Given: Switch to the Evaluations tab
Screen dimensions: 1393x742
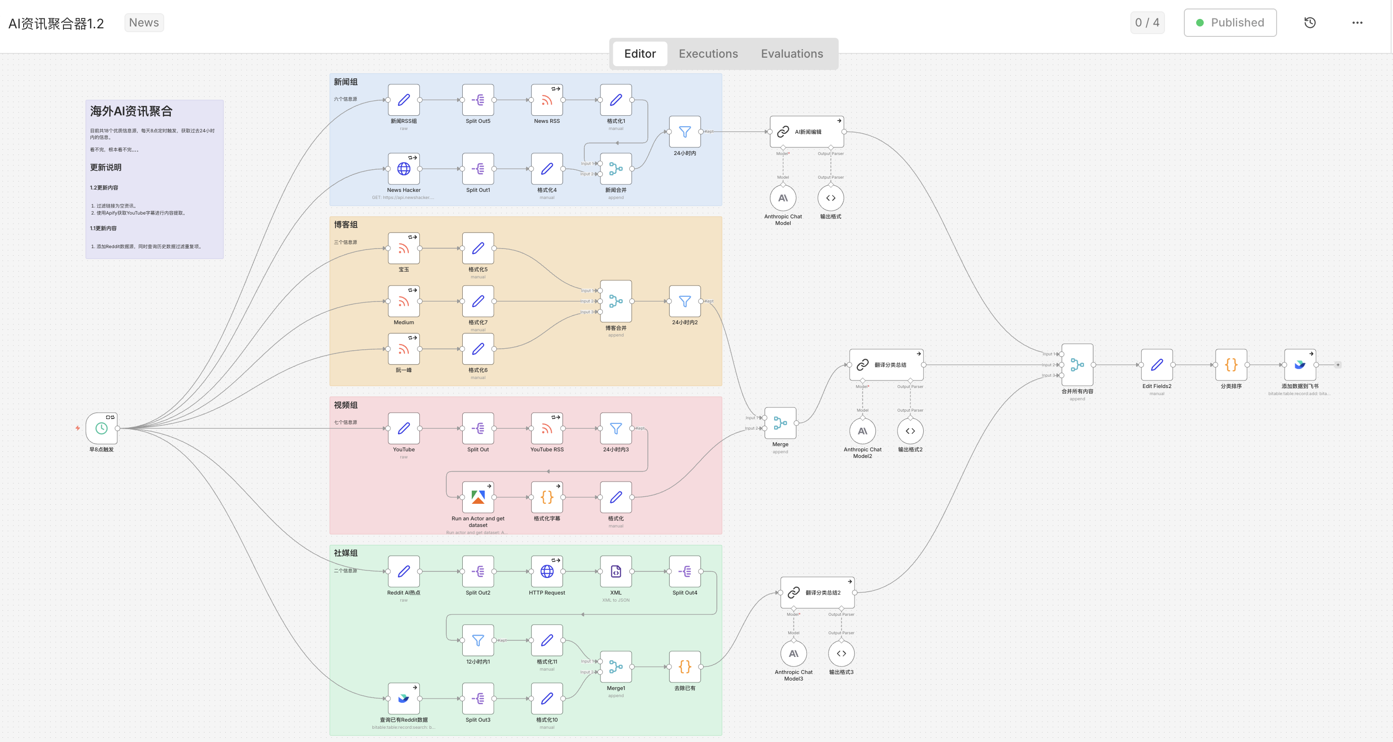Looking at the screenshot, I should pyautogui.click(x=792, y=53).
